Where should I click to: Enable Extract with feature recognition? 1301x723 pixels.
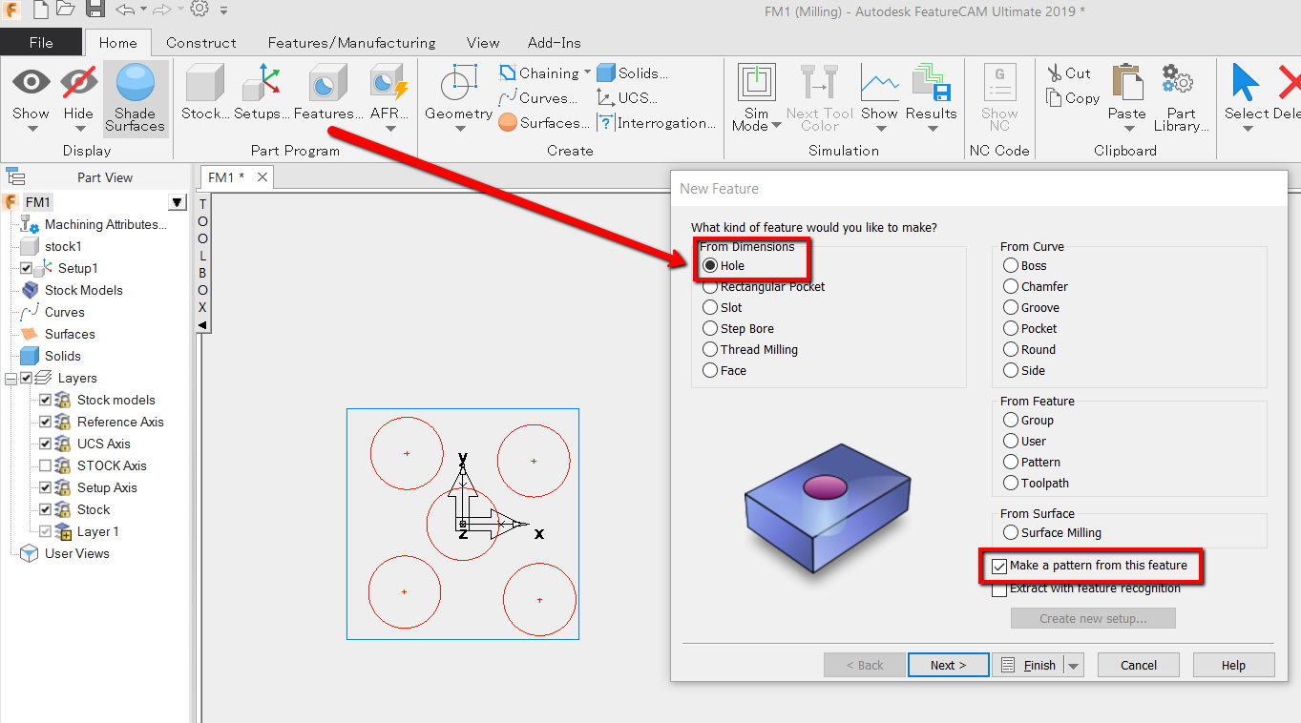[999, 589]
